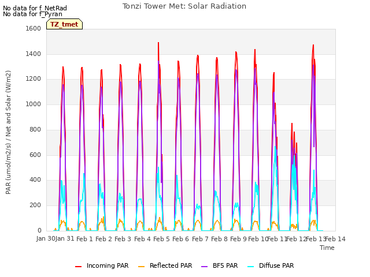370x277 pixels.
Task: Click the Feb 7 x-axis date label
Action: [200, 239]
